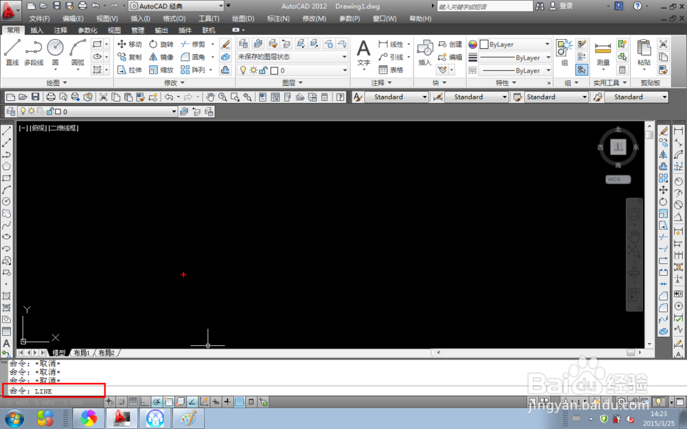Click the 复制 copy tool
Screen dimensions: 687x429
130,57
